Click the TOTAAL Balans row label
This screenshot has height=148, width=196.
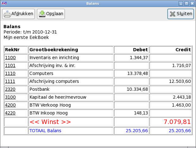tap(45, 131)
